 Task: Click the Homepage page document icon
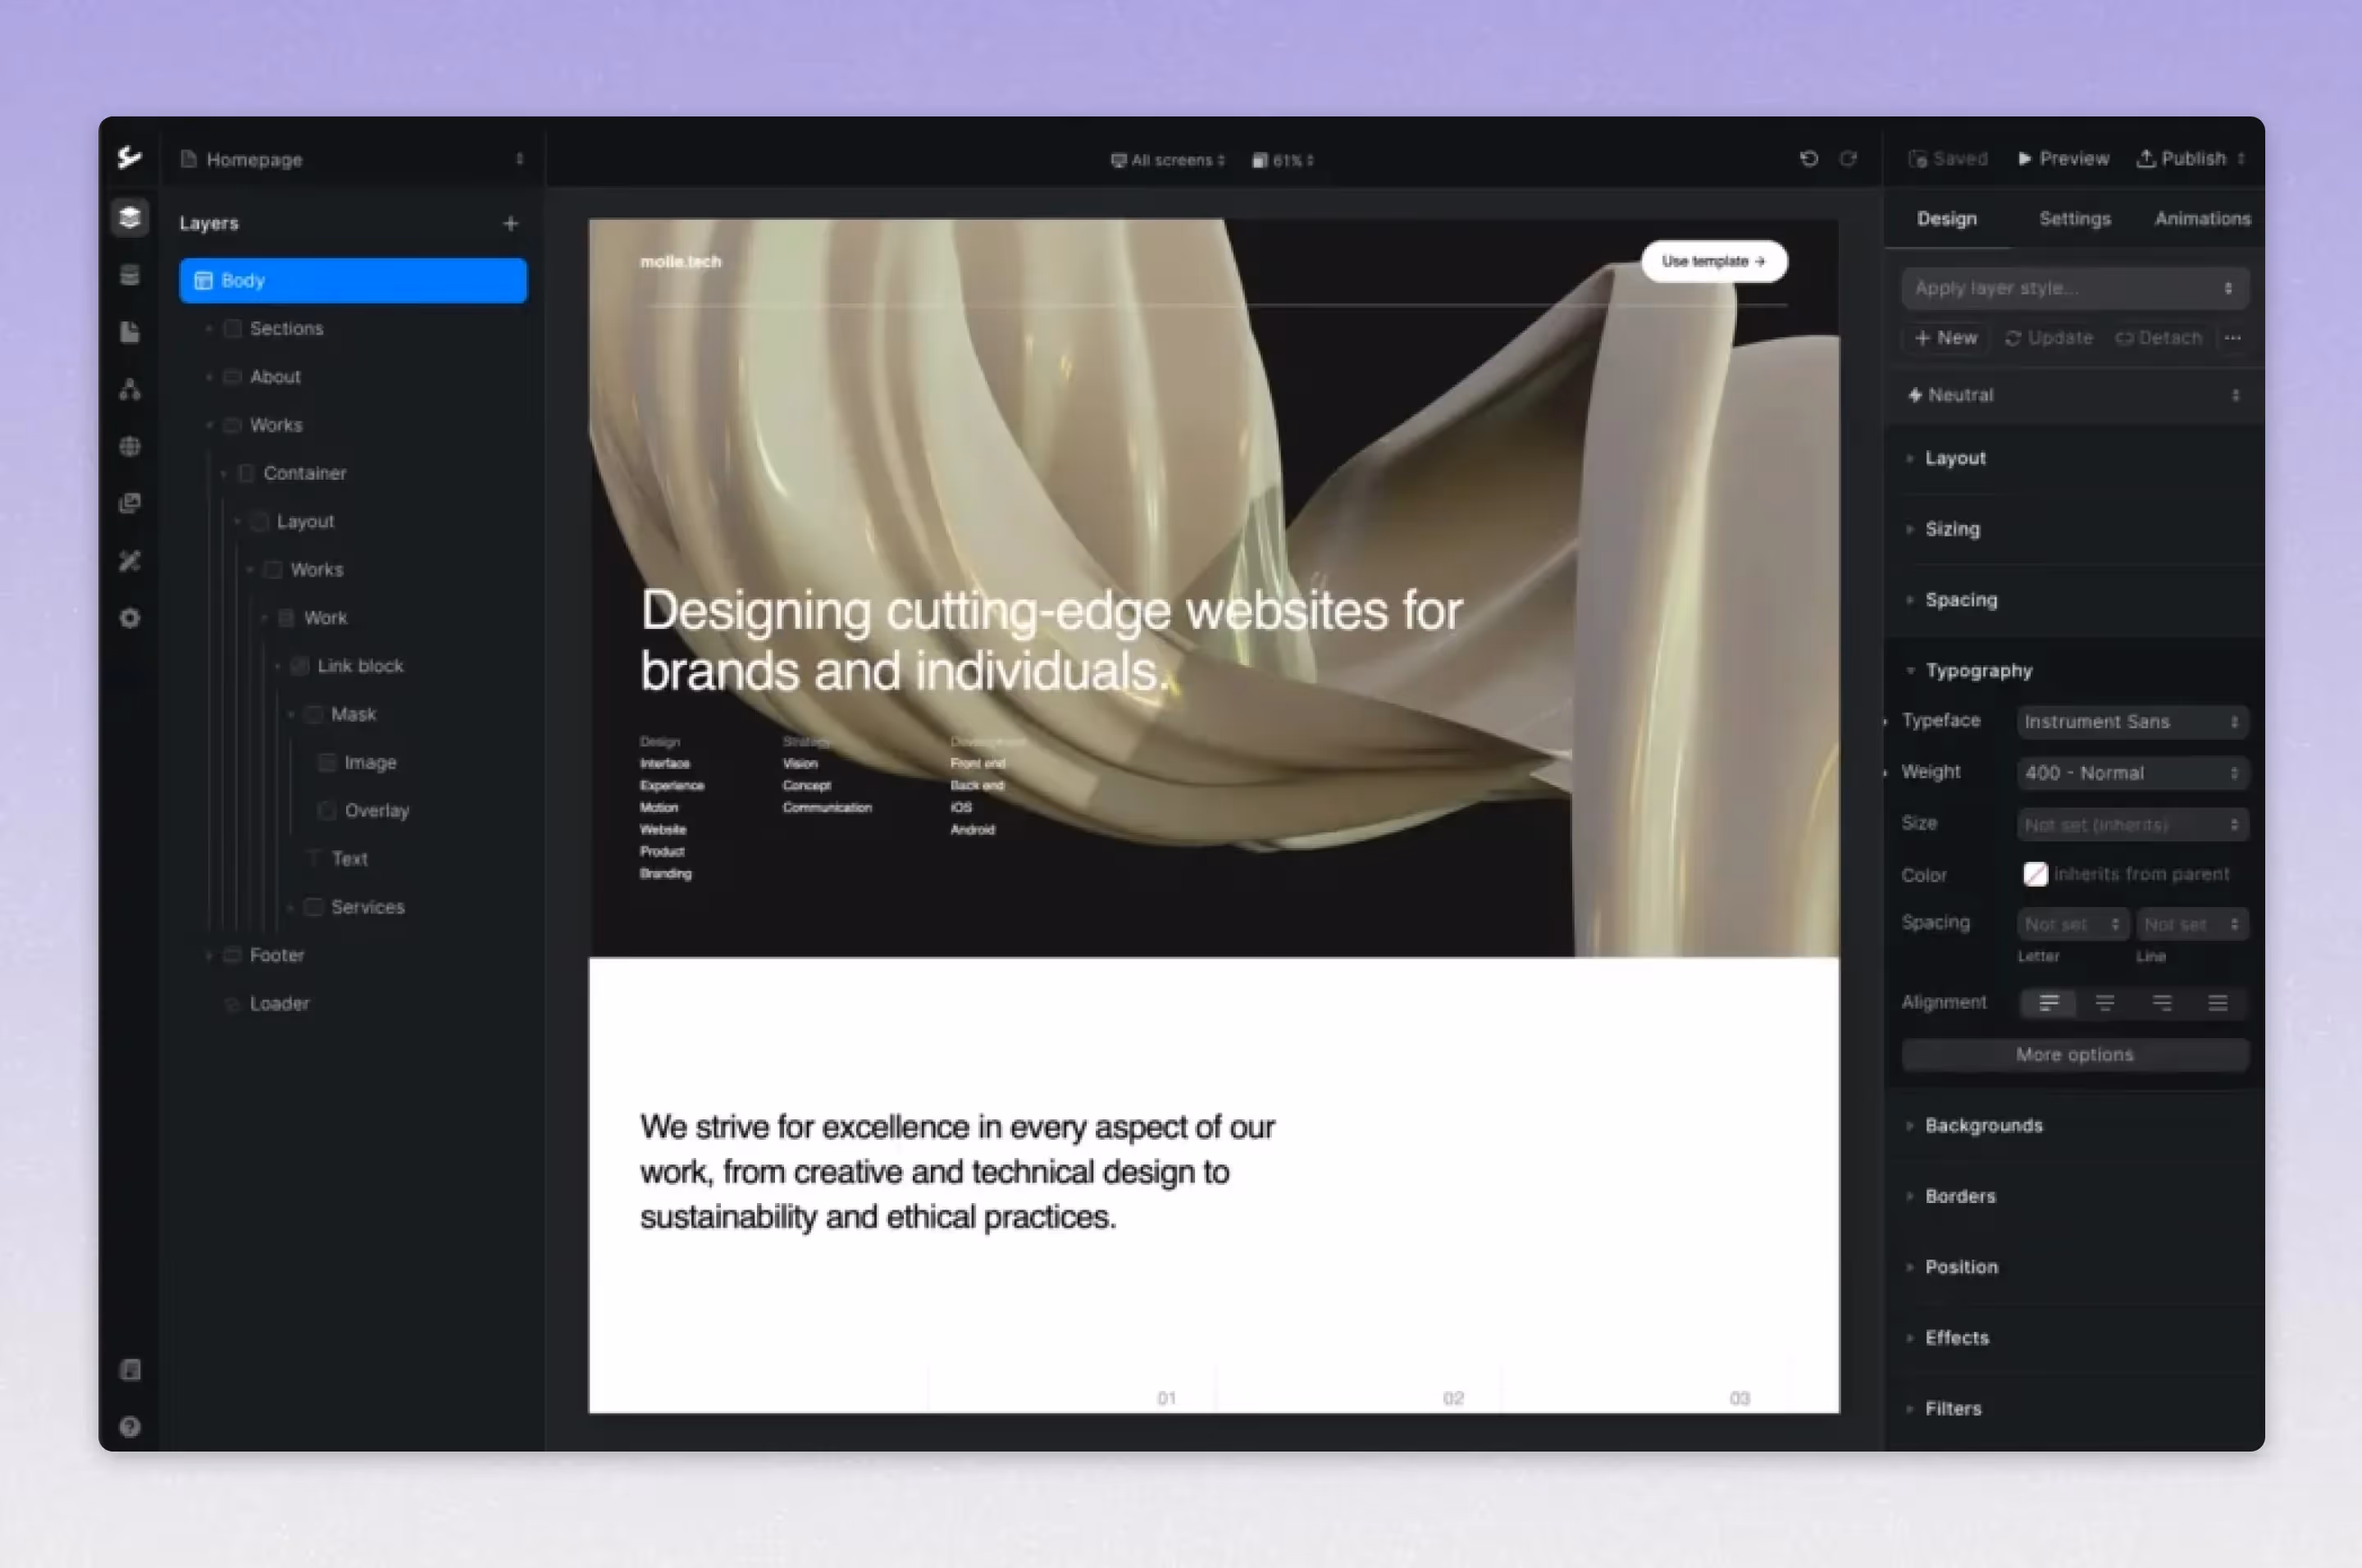[x=188, y=158]
